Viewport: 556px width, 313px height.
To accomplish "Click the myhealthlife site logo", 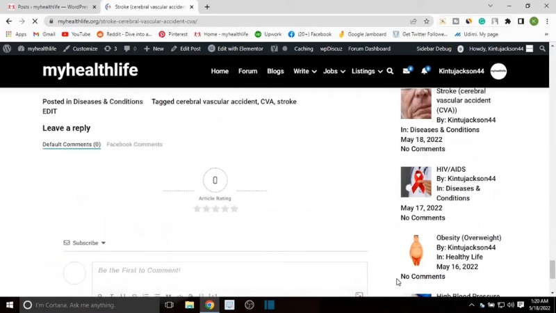I will coord(90,71).
